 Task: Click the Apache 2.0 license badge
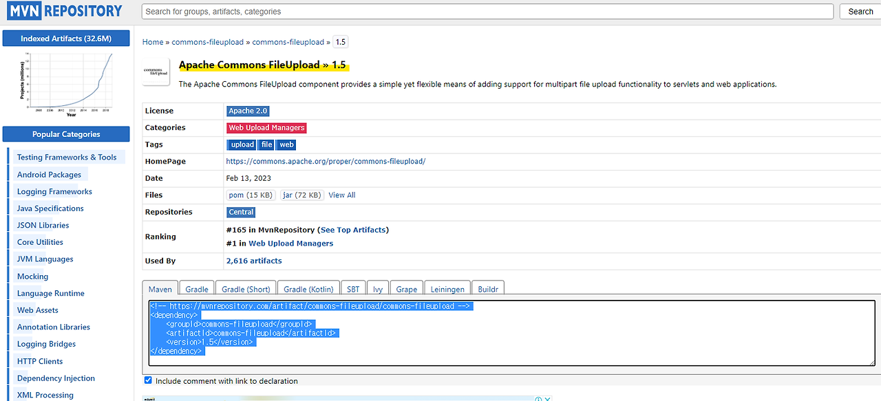(248, 111)
